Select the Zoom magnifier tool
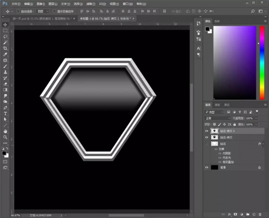Image resolution: width=269 pixels, height=218 pixels. point(5,137)
